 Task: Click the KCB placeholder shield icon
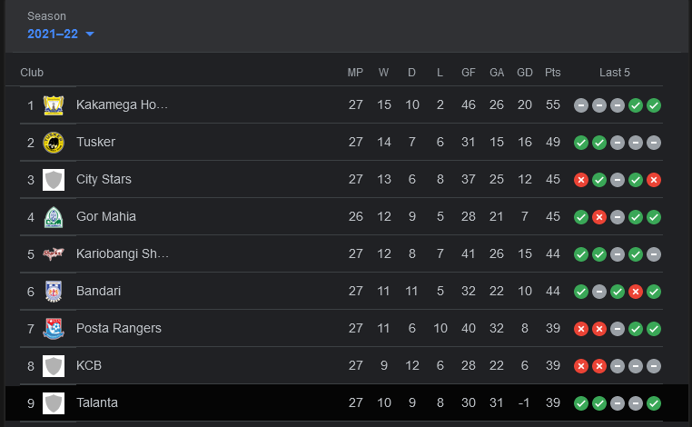[x=54, y=366]
